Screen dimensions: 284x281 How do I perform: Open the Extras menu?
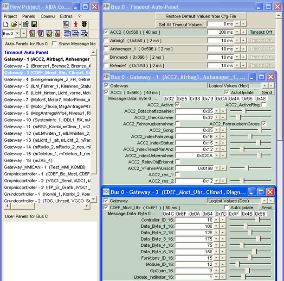coord(66,16)
